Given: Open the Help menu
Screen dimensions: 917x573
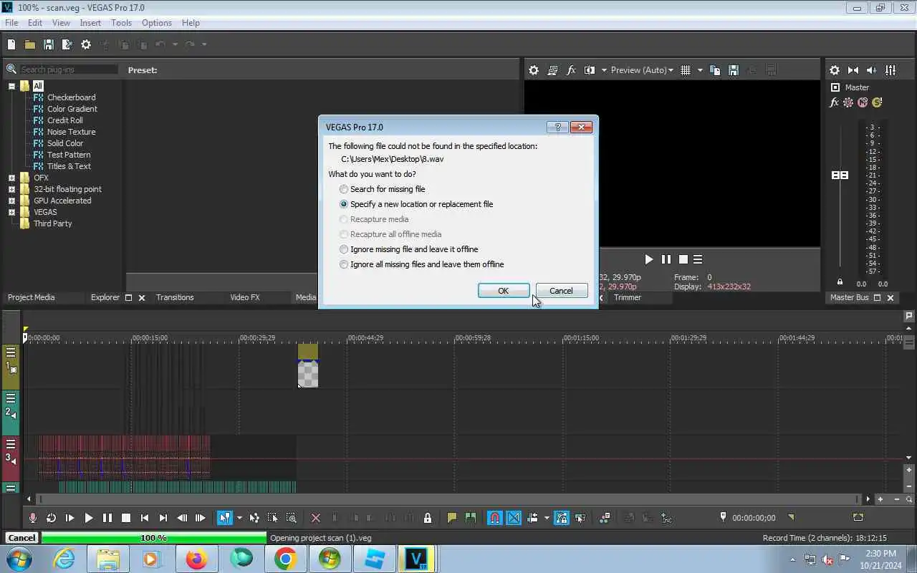Looking at the screenshot, I should pos(191,23).
